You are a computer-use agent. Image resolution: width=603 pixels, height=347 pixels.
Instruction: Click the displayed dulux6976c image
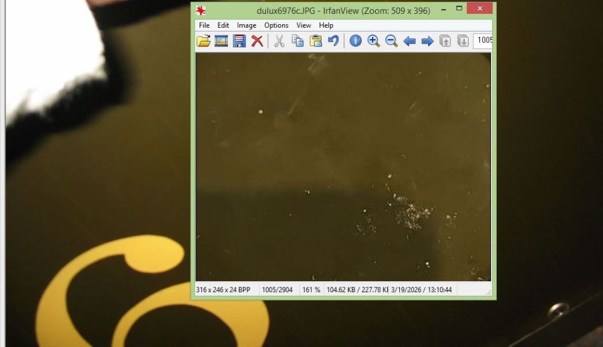343,167
